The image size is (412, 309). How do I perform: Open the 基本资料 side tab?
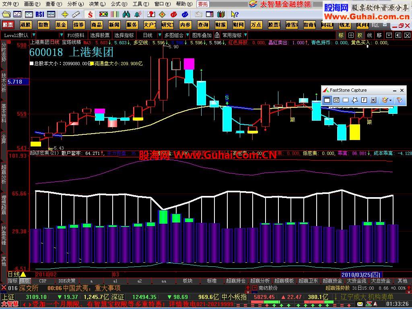tap(4, 113)
